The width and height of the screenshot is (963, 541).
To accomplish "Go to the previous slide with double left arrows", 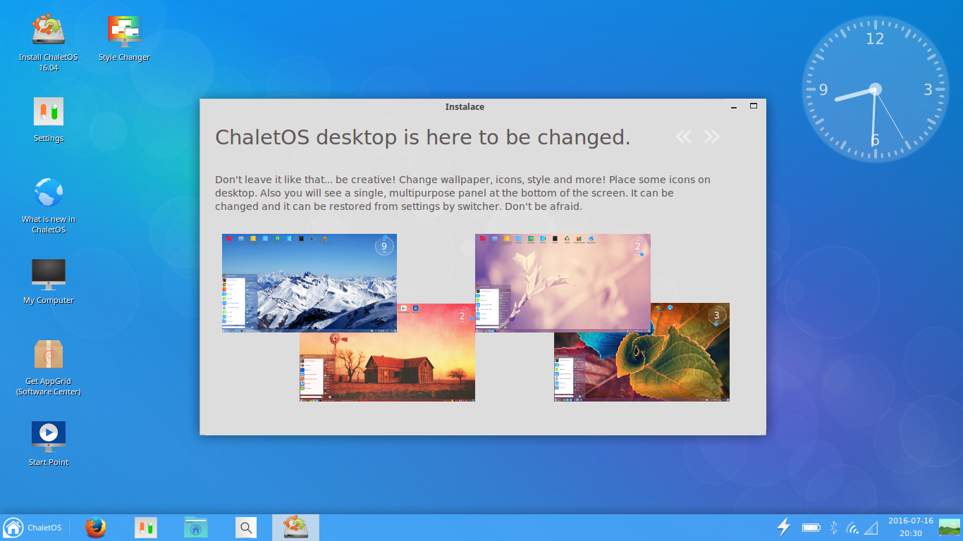I will tap(683, 137).
